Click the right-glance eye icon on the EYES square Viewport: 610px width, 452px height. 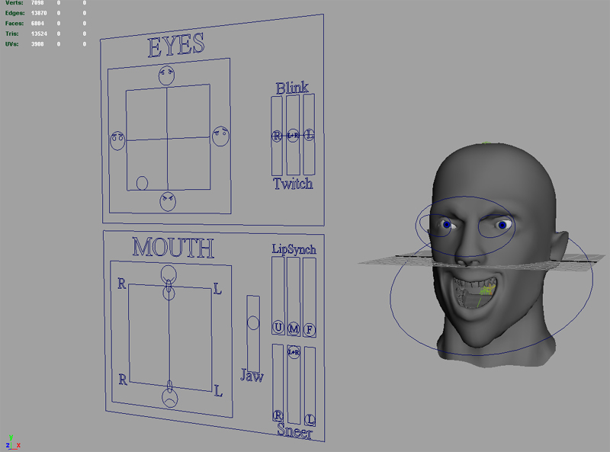[220, 135]
